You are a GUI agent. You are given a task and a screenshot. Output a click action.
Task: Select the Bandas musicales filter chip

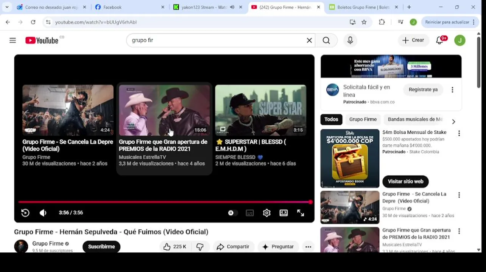tap(415, 119)
